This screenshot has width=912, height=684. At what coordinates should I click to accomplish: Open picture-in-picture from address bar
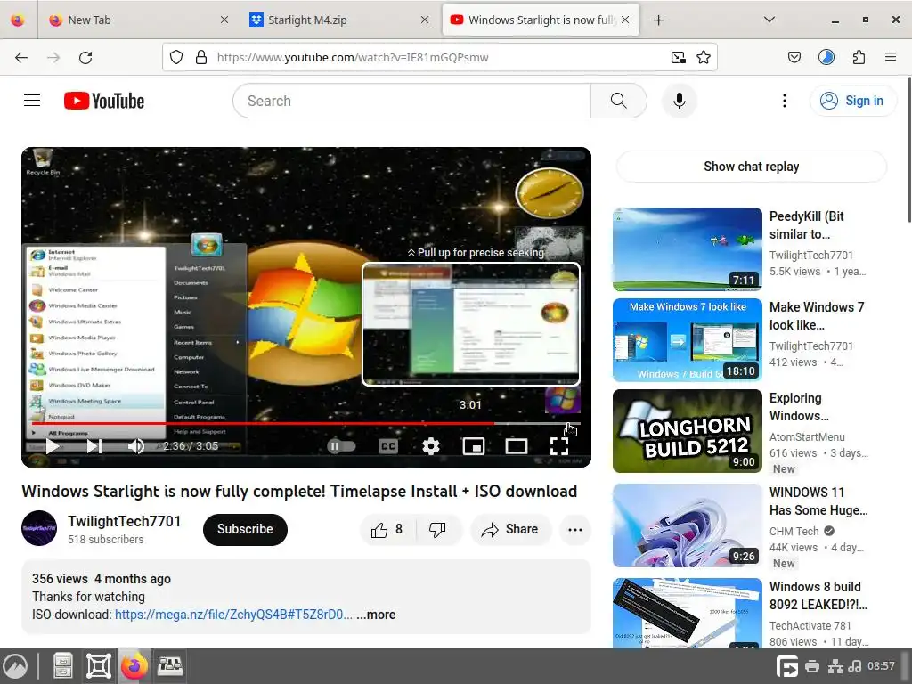[x=678, y=57]
